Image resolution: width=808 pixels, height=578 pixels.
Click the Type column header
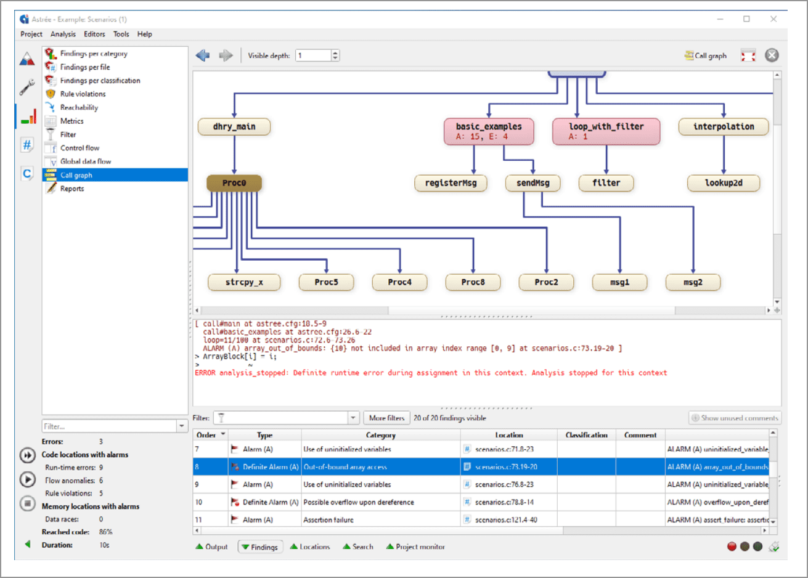click(x=264, y=435)
